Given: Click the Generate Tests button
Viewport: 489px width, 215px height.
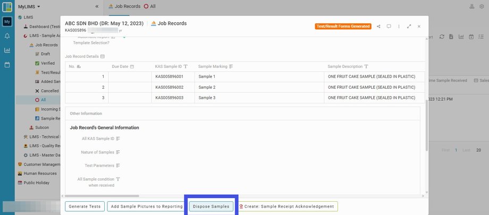Looking at the screenshot, I should [x=85, y=207].
